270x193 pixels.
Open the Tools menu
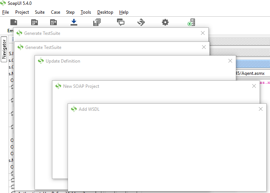(86, 12)
